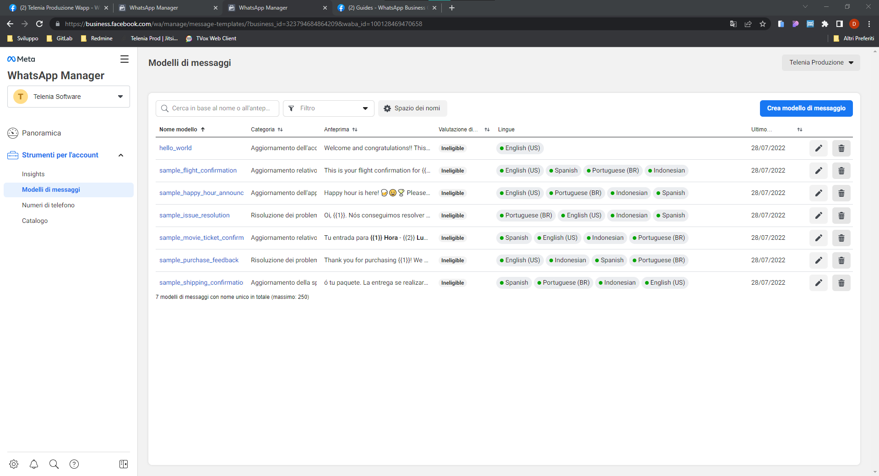Open Numeri di telefono in sidebar

pos(48,205)
